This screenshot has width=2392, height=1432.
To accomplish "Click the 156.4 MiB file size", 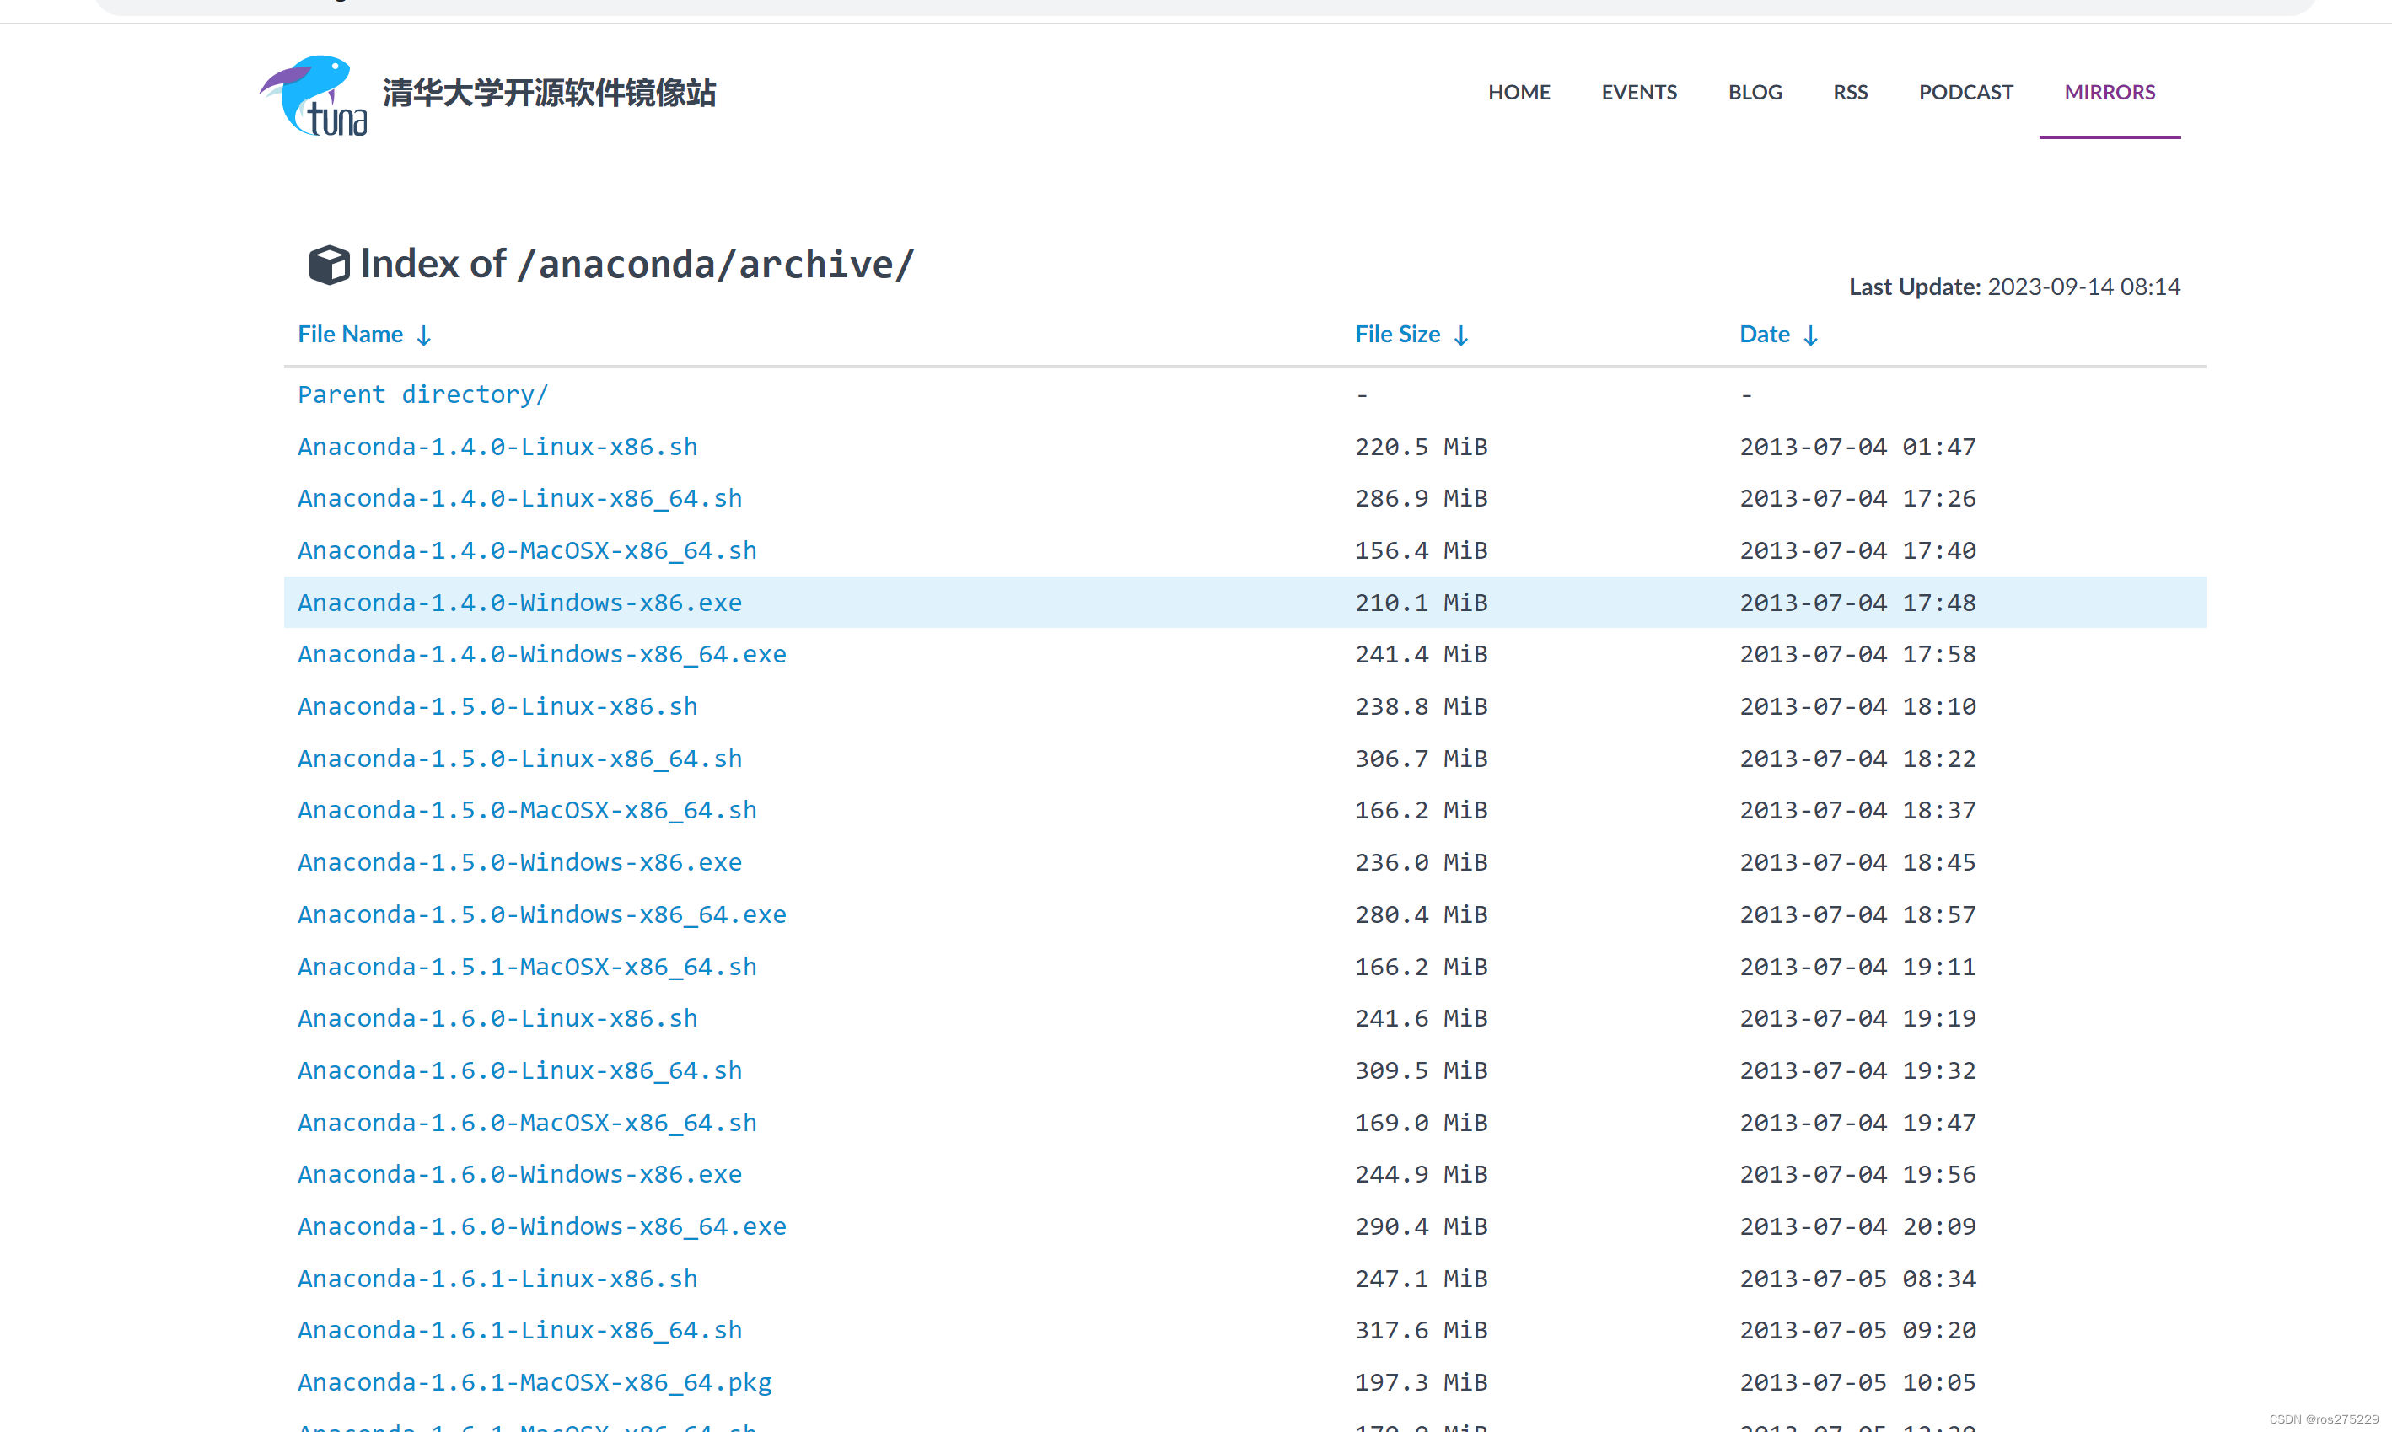I will pyautogui.click(x=1421, y=550).
